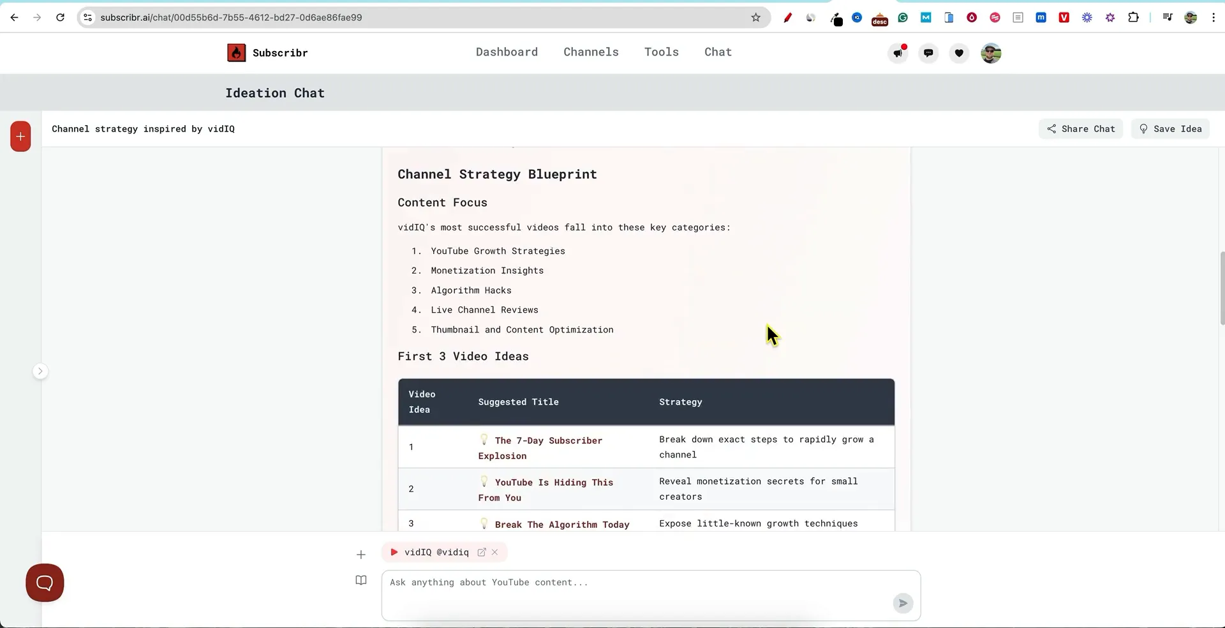
Task: Go to the Chat section
Action: (718, 52)
